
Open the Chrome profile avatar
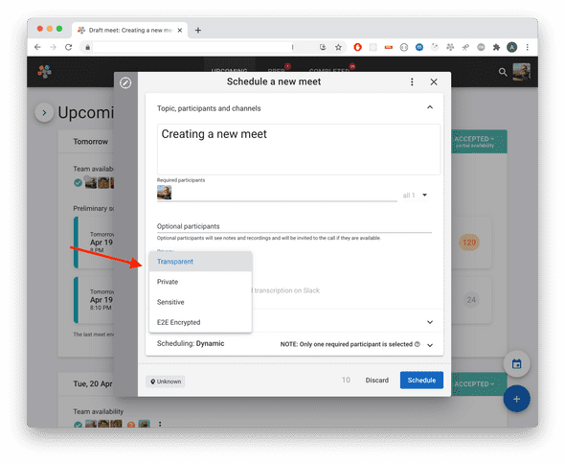click(511, 47)
